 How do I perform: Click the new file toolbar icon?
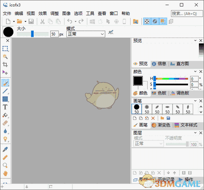tap(8, 21)
